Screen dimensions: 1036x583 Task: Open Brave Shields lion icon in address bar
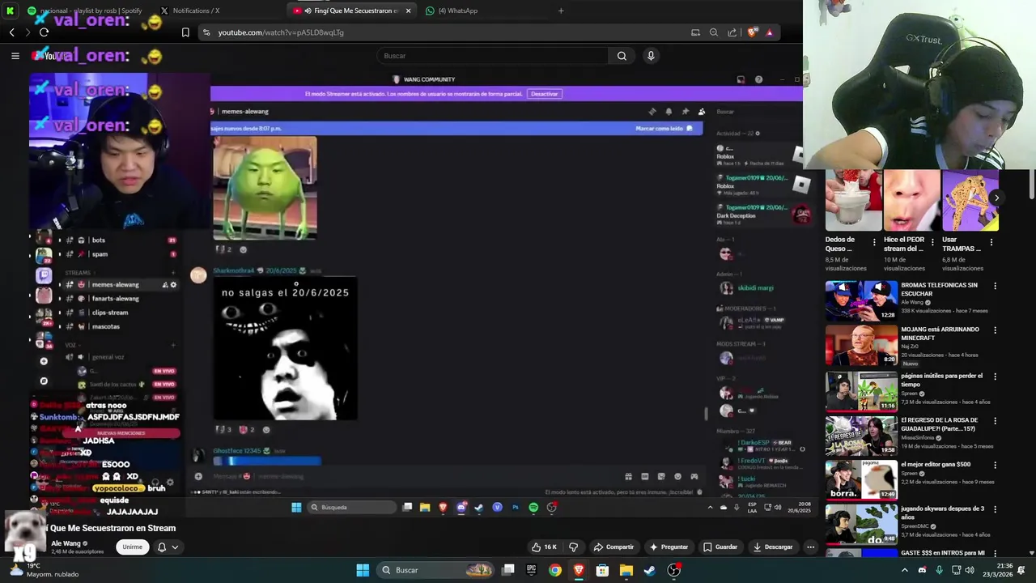[x=753, y=32]
